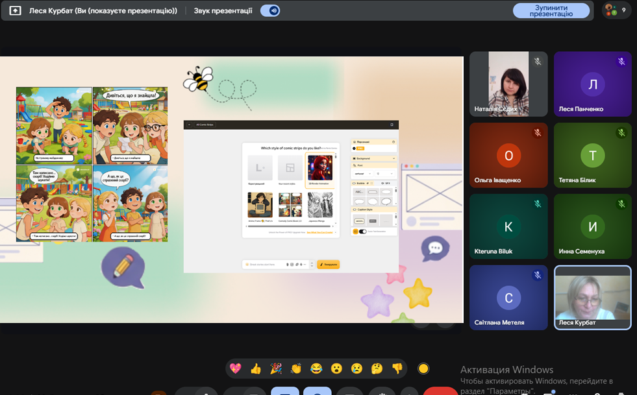Image resolution: width=637 pixels, height=395 pixels.
Task: Open the yellow emoji skin tone picker
Action: click(x=423, y=368)
